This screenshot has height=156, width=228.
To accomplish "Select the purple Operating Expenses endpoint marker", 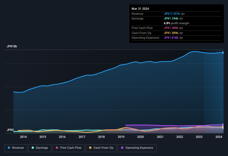I will [x=223, y=125].
